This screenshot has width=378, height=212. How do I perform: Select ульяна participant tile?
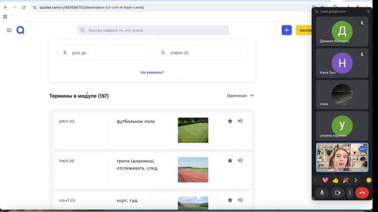point(342,126)
